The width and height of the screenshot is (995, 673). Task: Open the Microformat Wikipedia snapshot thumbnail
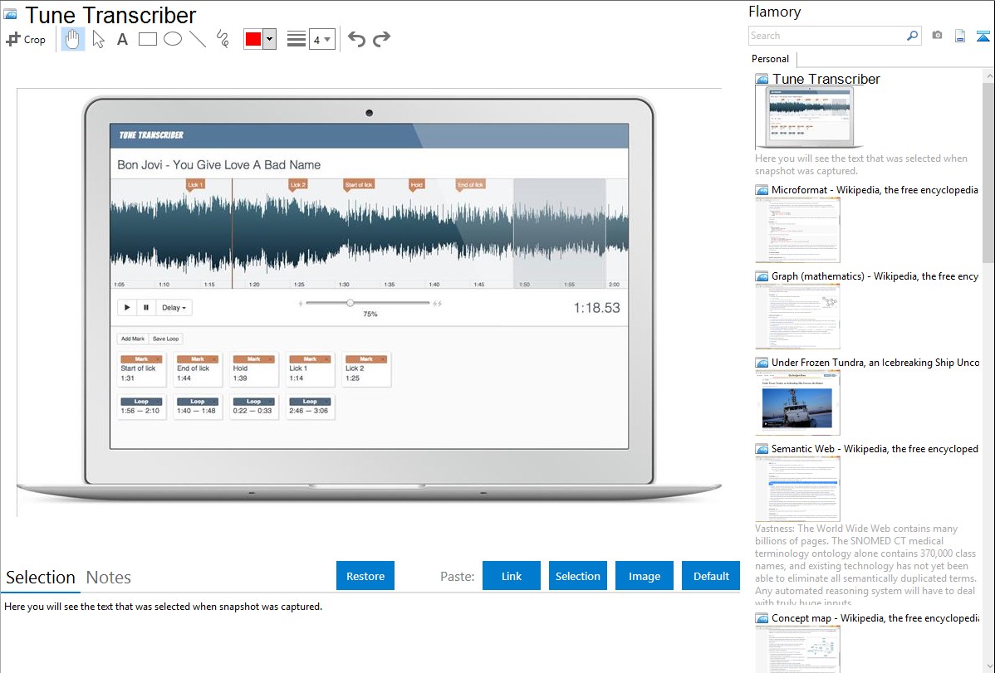click(797, 230)
